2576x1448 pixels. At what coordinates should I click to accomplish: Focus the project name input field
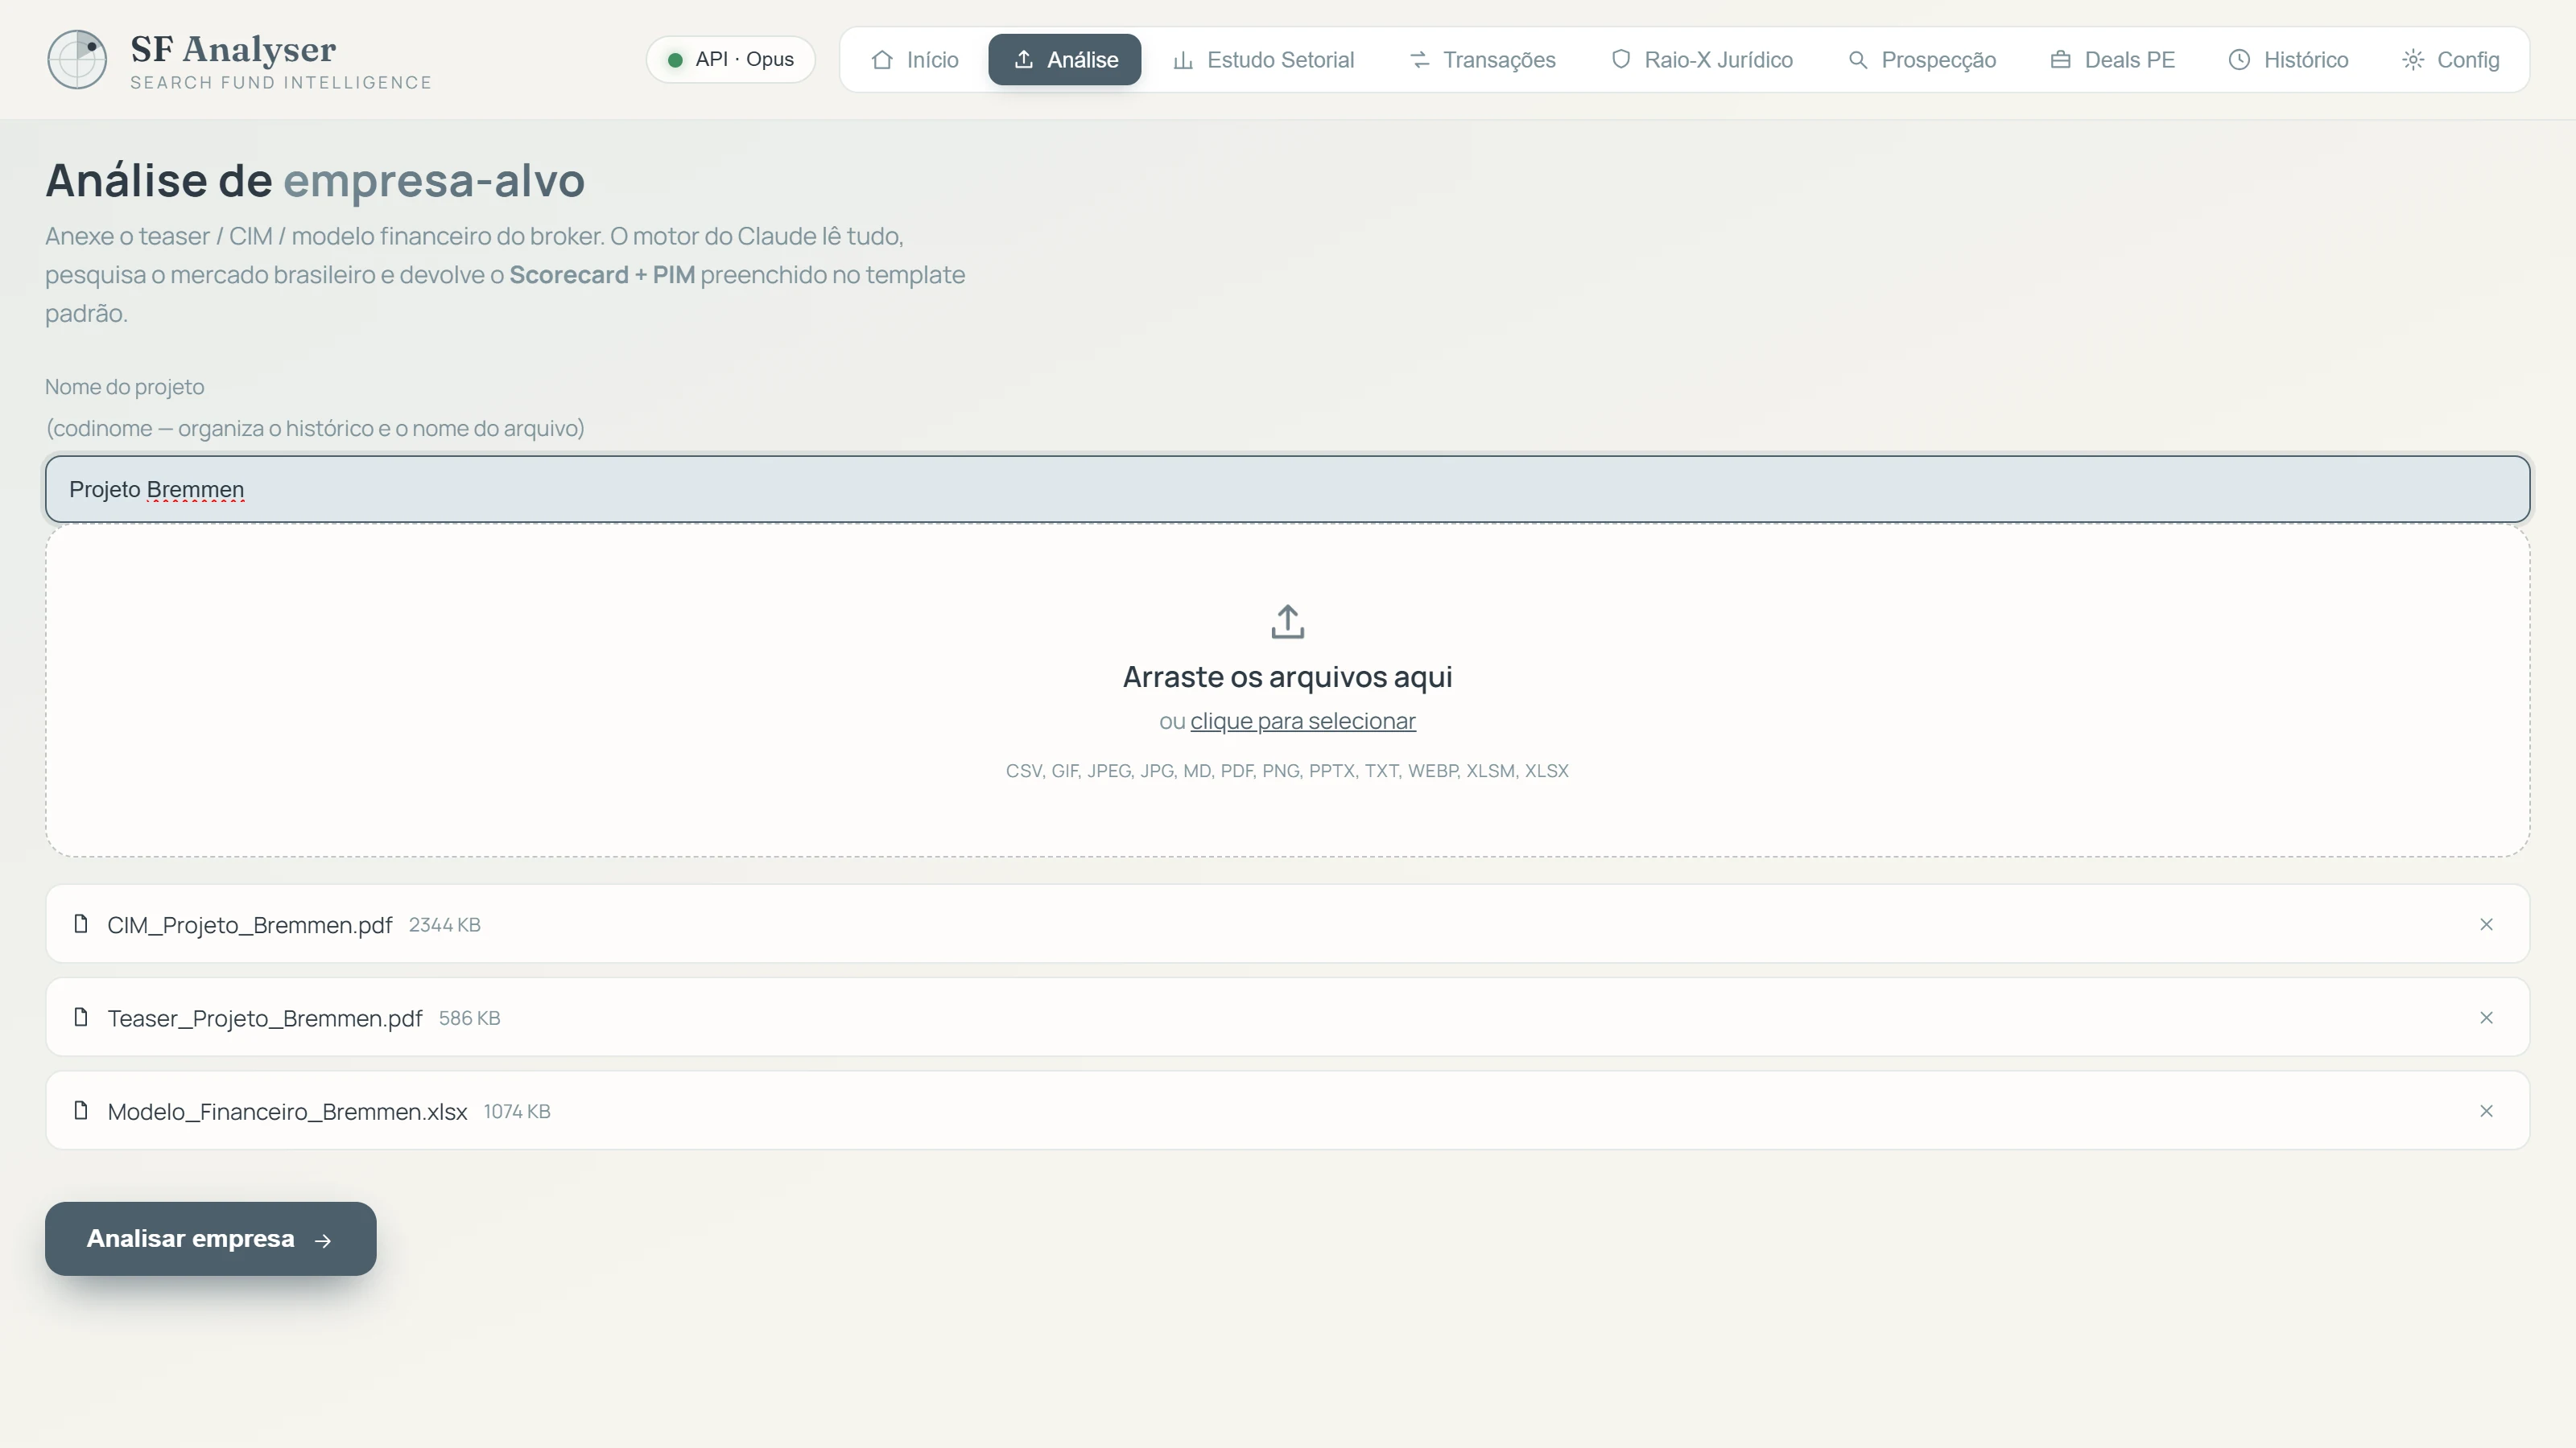(1288, 490)
